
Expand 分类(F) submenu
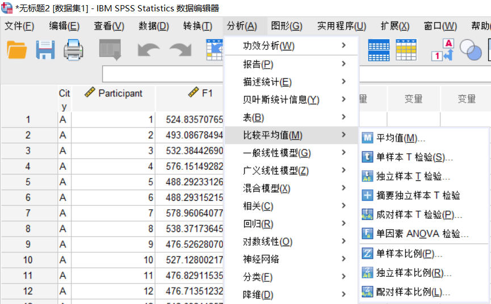(291, 277)
